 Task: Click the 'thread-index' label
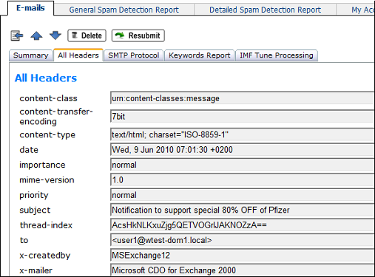(x=46, y=225)
